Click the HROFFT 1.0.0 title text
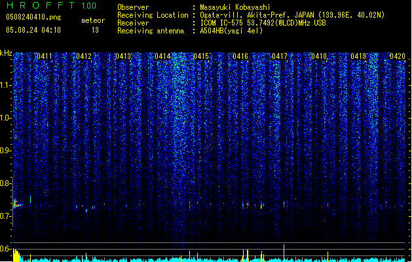Viewport: 412px width, 262px height. coord(52,5)
